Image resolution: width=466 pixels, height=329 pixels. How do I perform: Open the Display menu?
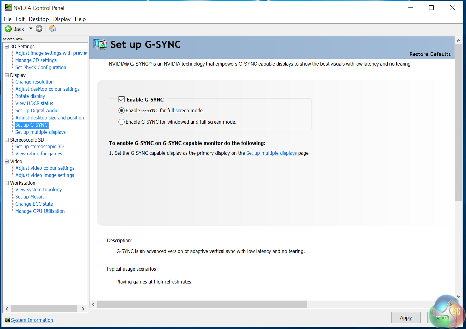pos(62,19)
